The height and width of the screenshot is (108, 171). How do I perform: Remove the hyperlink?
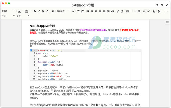point(122,11)
